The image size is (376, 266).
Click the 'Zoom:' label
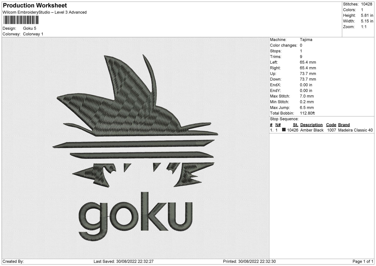[349, 27]
